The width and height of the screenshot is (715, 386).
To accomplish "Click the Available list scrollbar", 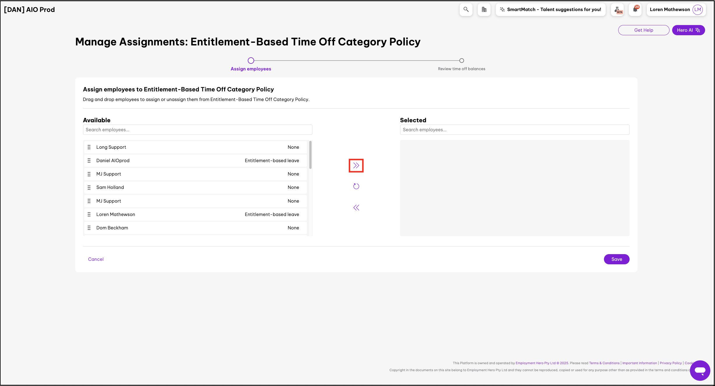I will point(310,155).
